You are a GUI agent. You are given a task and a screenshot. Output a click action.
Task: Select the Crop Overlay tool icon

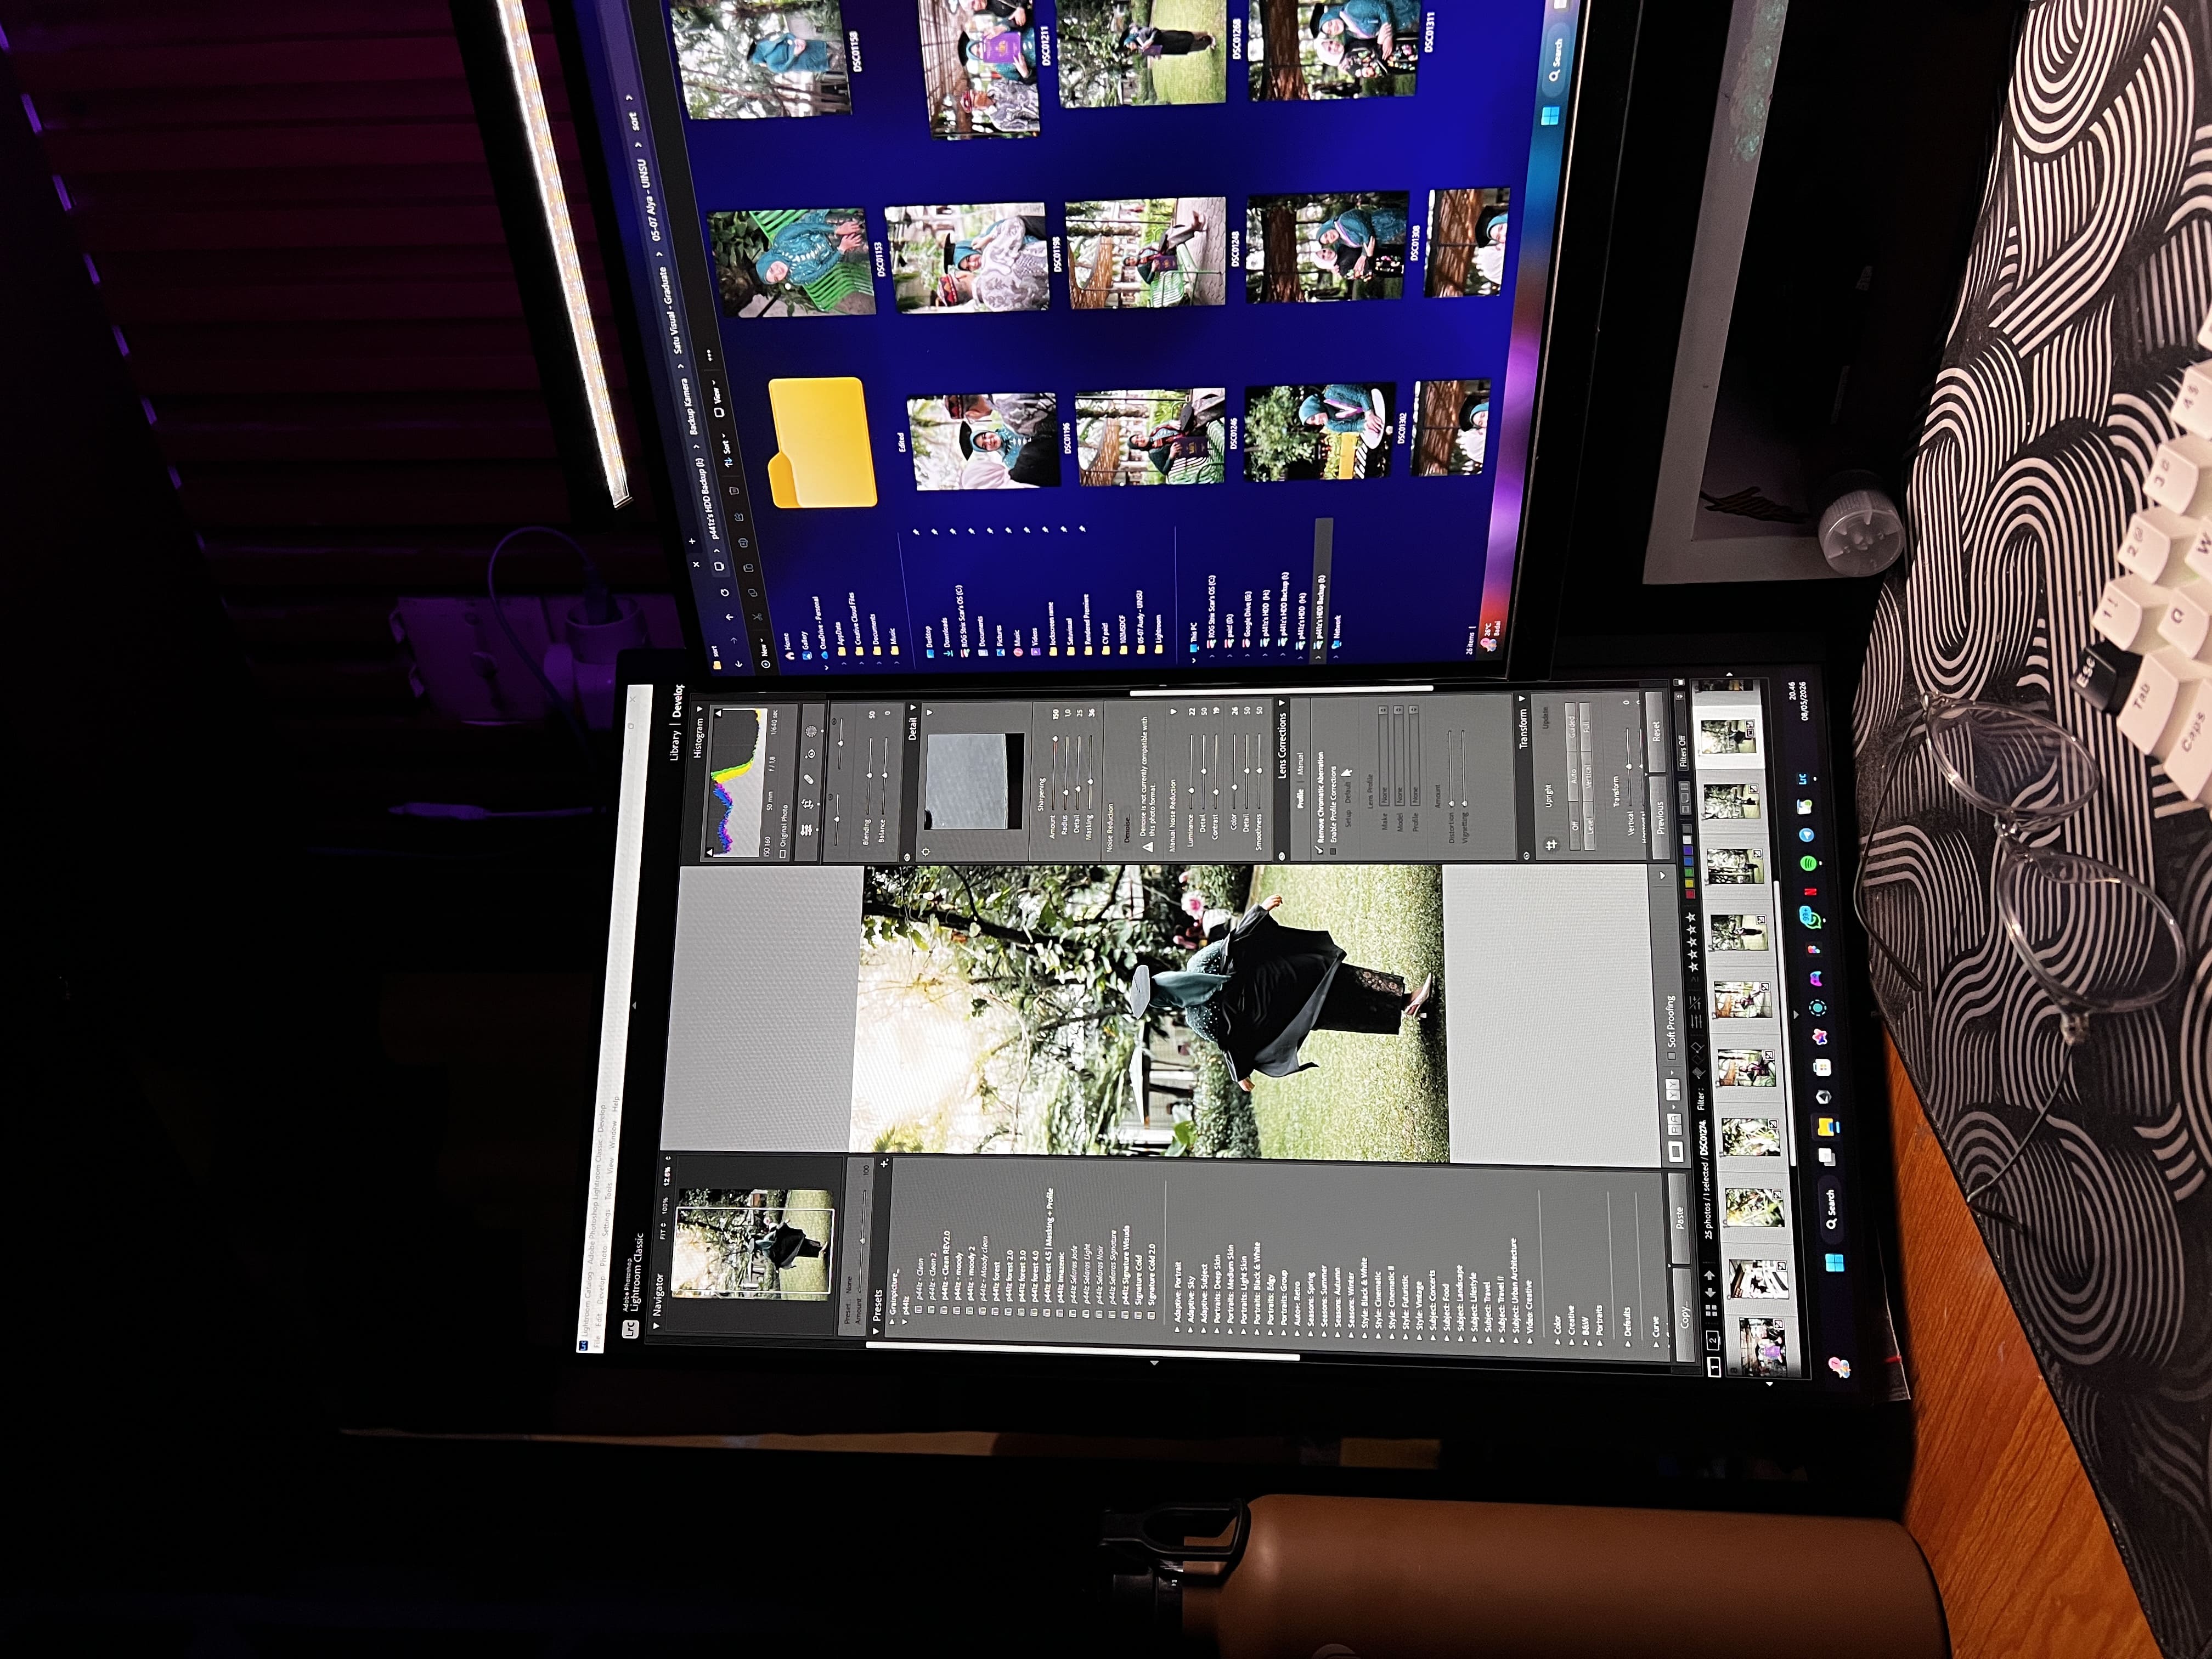[808, 804]
